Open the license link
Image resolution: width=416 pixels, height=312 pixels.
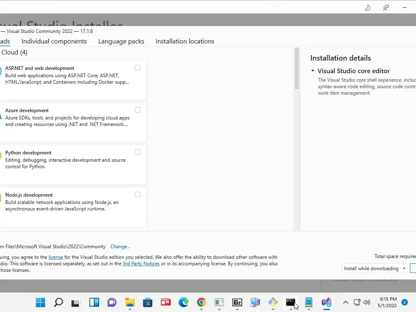(x=56, y=257)
